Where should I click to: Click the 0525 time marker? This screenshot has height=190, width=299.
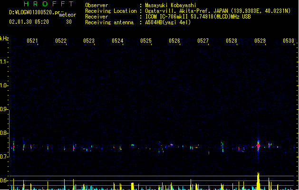146,41
